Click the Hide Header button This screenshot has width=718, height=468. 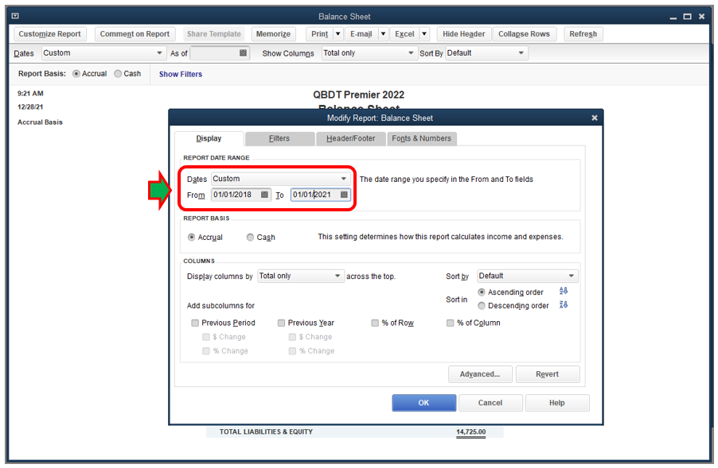click(x=464, y=34)
